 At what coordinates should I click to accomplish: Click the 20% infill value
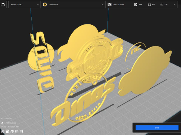click(140, 4)
